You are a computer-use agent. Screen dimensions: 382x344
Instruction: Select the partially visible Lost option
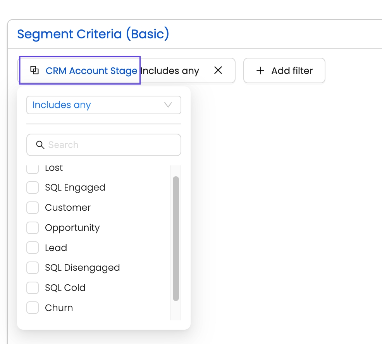pyautogui.click(x=54, y=169)
